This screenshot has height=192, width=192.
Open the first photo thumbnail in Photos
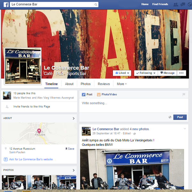pyautogui.click(x=14, y=182)
